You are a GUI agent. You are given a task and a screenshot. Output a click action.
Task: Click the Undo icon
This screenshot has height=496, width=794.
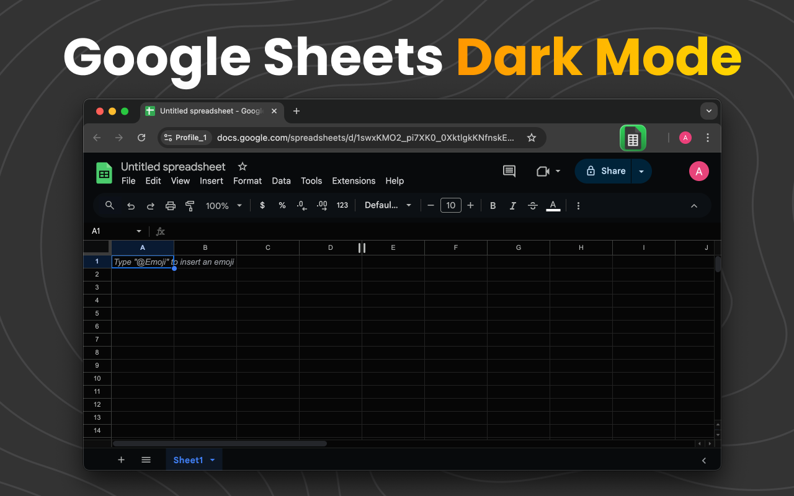130,205
